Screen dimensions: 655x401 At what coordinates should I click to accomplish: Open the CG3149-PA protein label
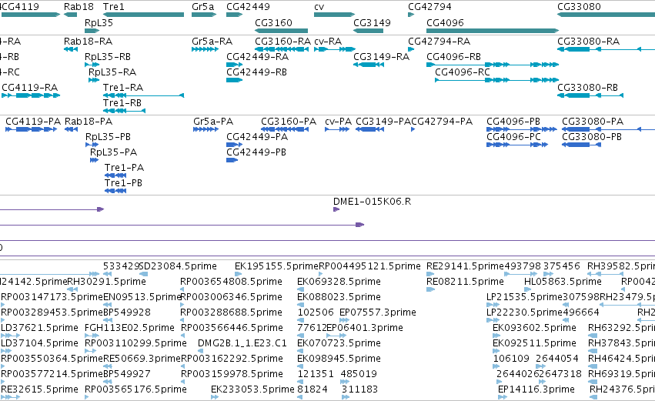(383, 122)
